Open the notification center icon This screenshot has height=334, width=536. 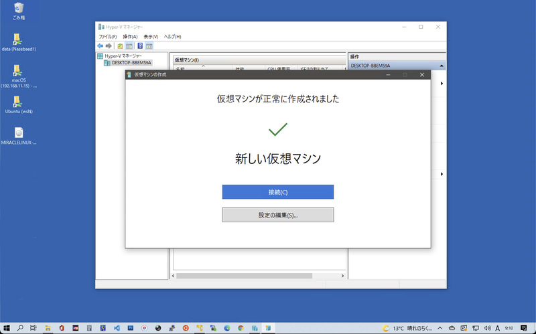pos(524,328)
